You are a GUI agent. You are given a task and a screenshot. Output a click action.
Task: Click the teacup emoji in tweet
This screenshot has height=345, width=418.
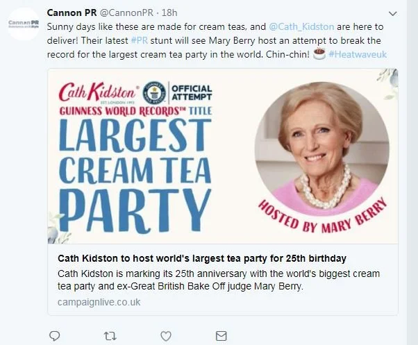(319, 53)
